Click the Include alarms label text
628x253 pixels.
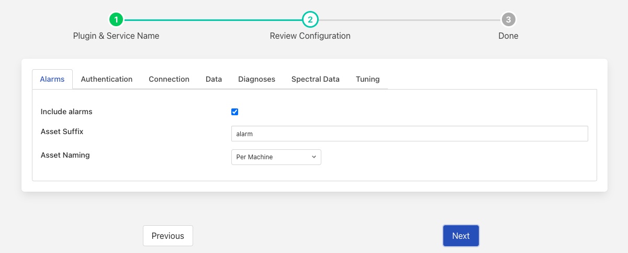click(x=66, y=112)
